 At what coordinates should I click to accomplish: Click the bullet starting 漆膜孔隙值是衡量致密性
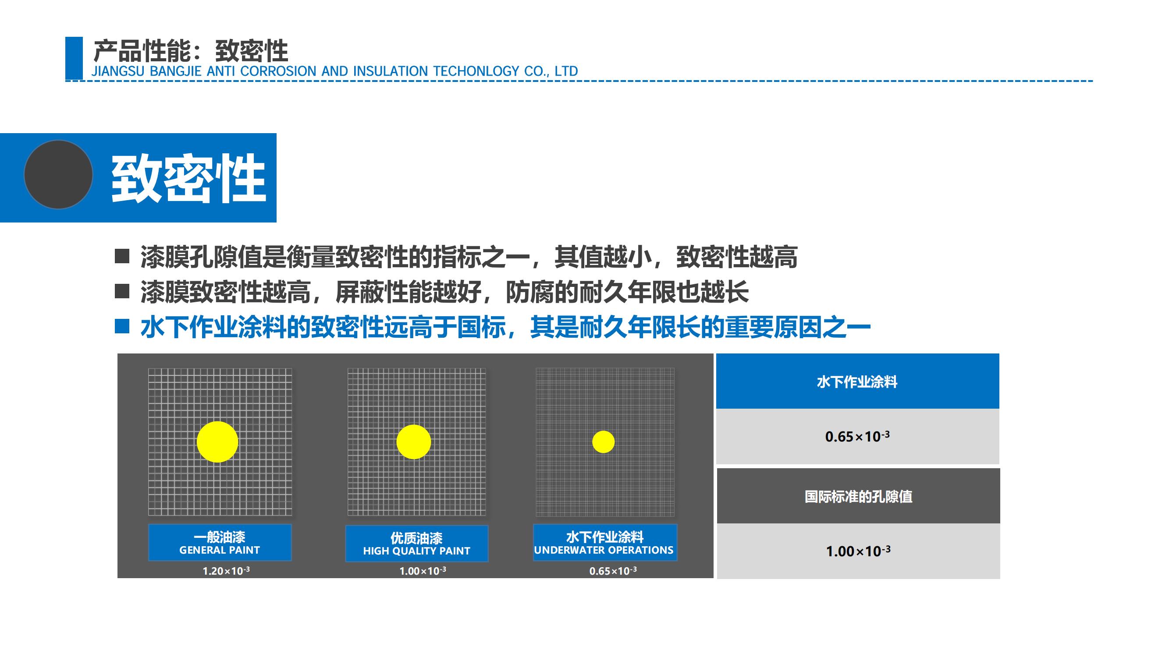469,257
